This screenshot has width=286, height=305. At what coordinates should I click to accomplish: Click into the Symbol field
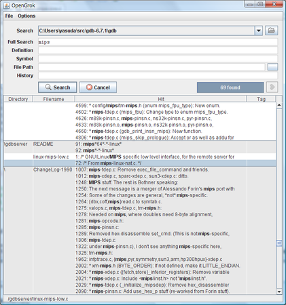coord(158,59)
